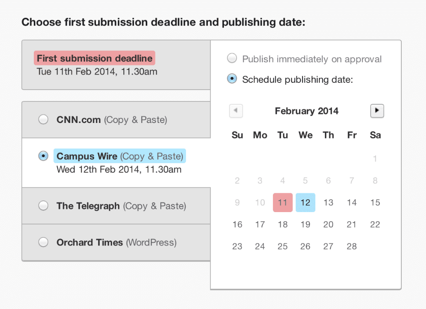Select Publish immediately on approval option
Image resolution: width=426 pixels, height=309 pixels.
(232, 58)
